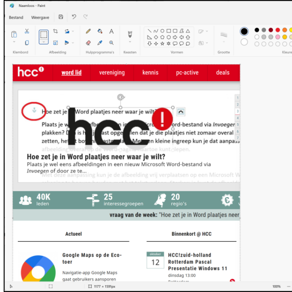Click the Google Maps logo in canvas
This screenshot has height=292, width=292.
[x=38, y=269]
